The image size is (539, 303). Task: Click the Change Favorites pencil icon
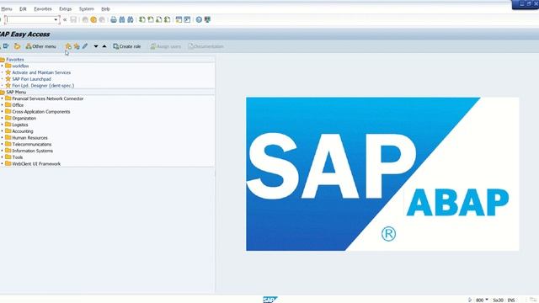(x=85, y=46)
